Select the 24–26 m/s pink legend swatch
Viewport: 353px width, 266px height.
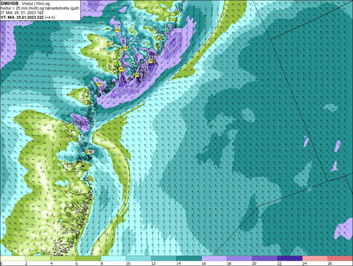point(315,258)
